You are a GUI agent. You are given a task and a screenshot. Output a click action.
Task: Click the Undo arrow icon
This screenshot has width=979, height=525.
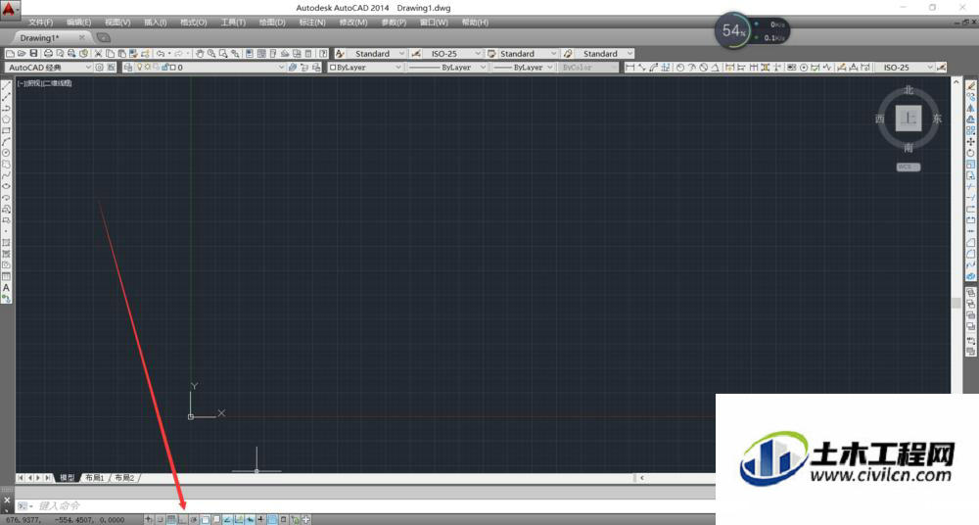[161, 54]
